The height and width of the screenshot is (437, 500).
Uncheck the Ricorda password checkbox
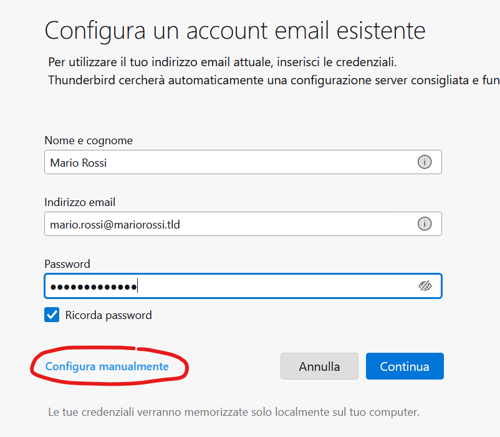(52, 315)
